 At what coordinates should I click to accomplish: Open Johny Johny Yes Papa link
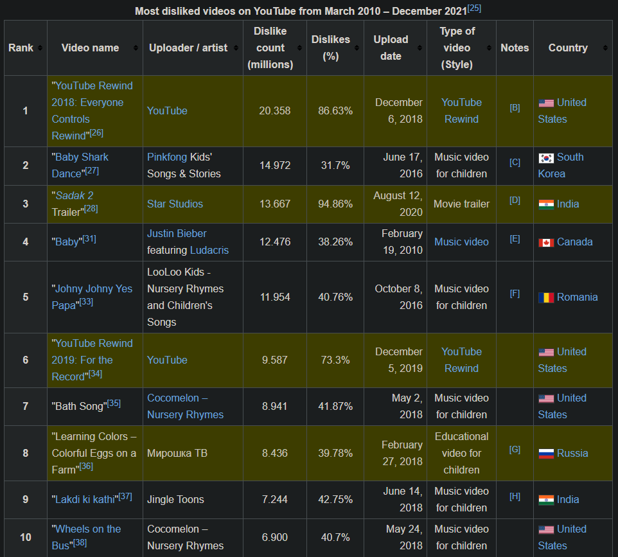pos(93,297)
